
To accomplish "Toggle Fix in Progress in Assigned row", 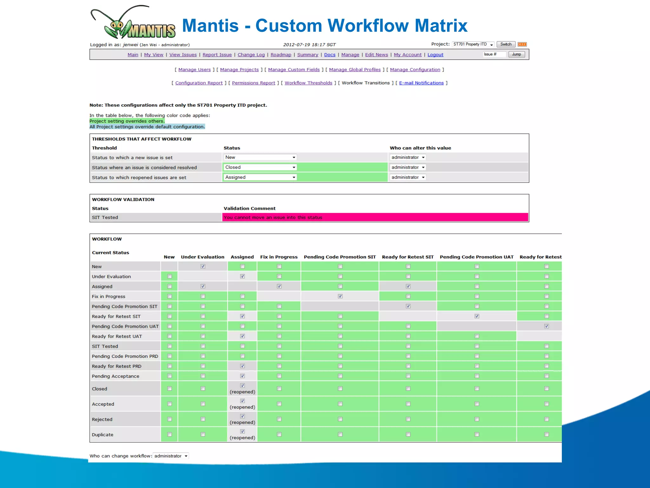I will (279, 286).
